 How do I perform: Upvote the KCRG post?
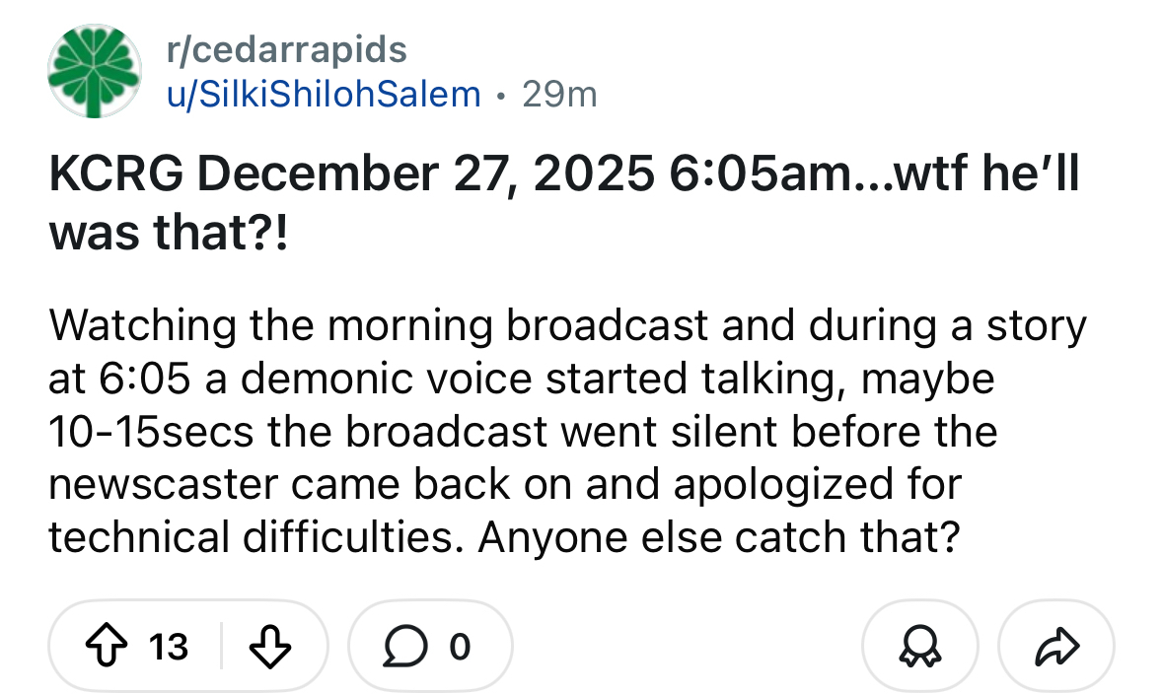[105, 647]
